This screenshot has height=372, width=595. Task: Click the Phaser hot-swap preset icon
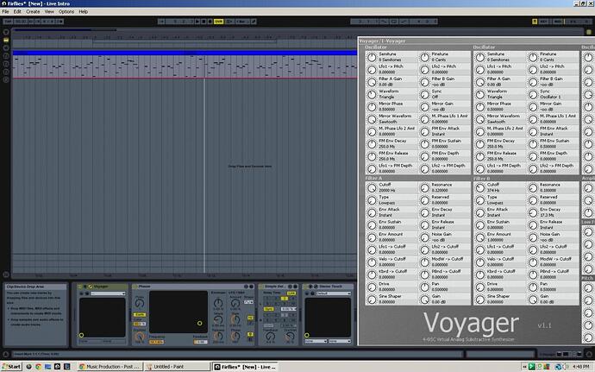(x=246, y=287)
